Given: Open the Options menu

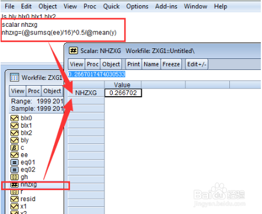Looking at the screenshot, I should point(137,6).
